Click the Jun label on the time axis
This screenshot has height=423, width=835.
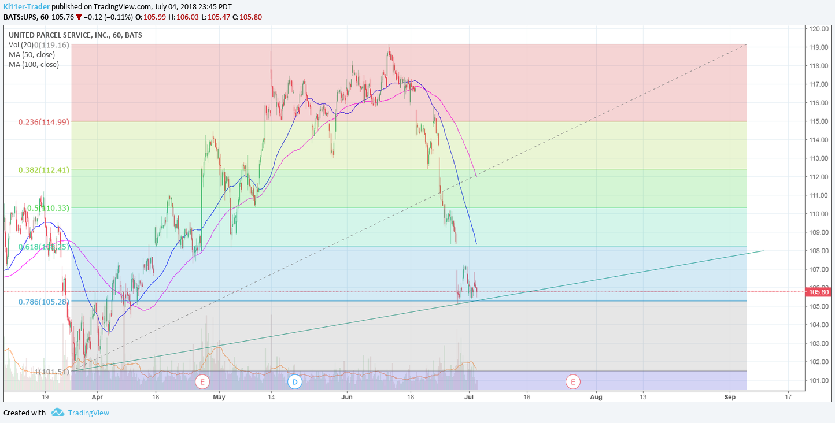[x=346, y=397]
